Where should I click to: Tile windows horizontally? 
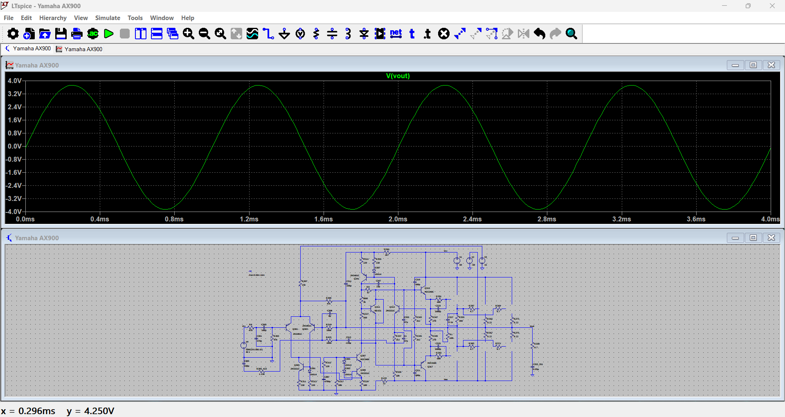[x=157, y=34]
